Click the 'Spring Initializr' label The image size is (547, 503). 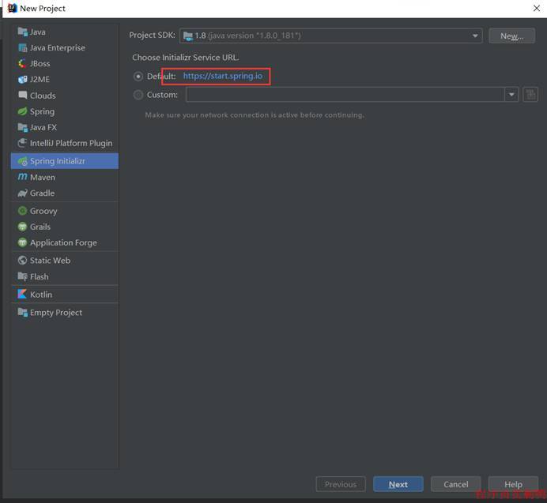coord(58,161)
